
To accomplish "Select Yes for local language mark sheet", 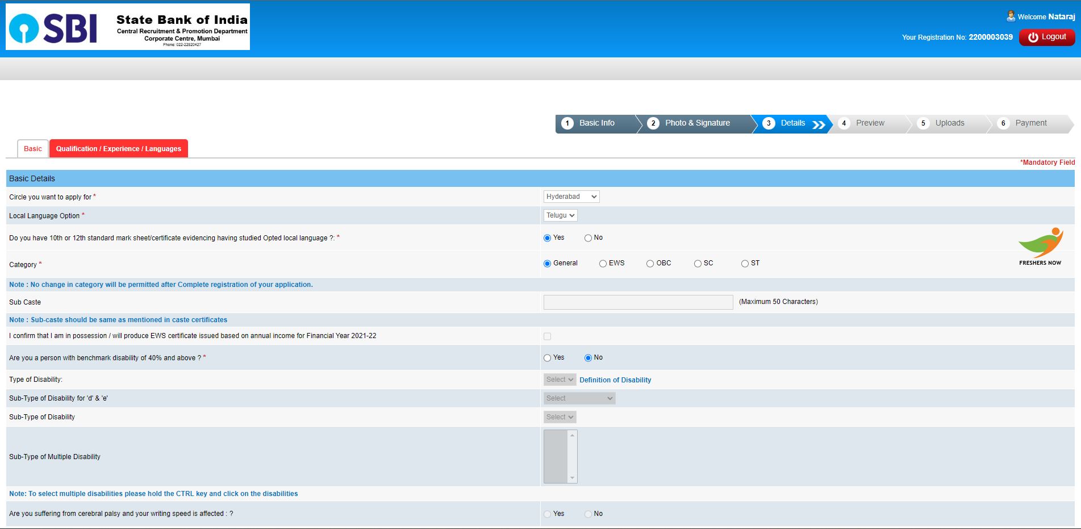I will [548, 238].
